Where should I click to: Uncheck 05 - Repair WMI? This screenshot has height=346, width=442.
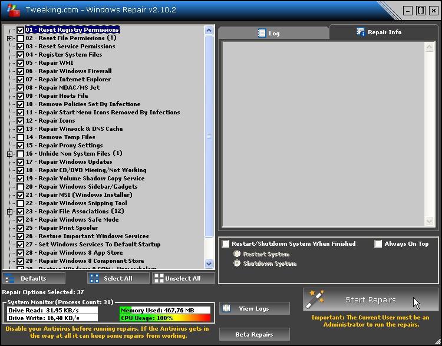pos(20,63)
